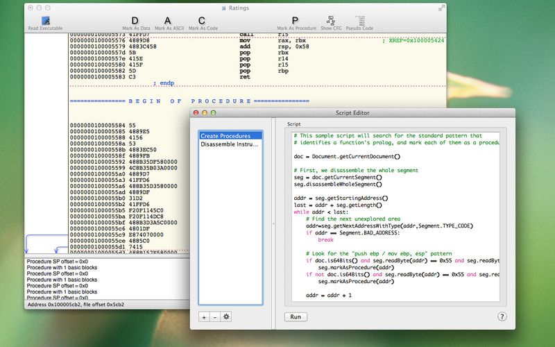Enter fullscreen on the Ratings window
This screenshot has height=347, width=555.
point(441,8)
